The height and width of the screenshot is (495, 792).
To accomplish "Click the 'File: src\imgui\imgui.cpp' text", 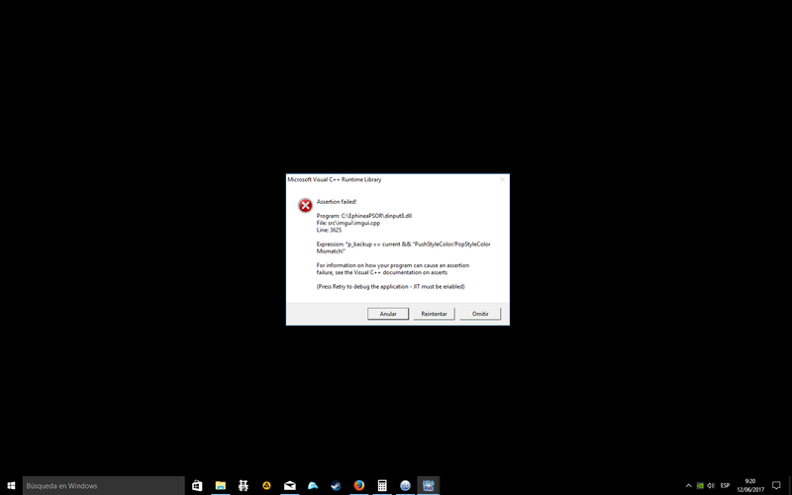I will click(x=348, y=223).
